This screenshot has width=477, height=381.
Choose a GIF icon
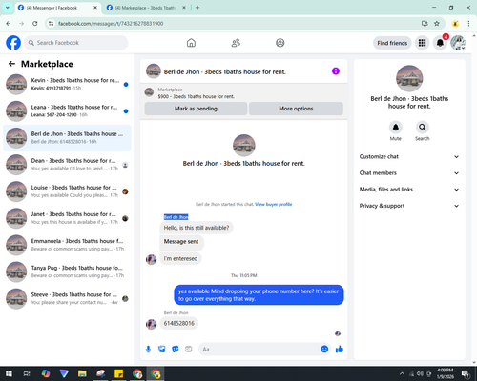click(189, 350)
